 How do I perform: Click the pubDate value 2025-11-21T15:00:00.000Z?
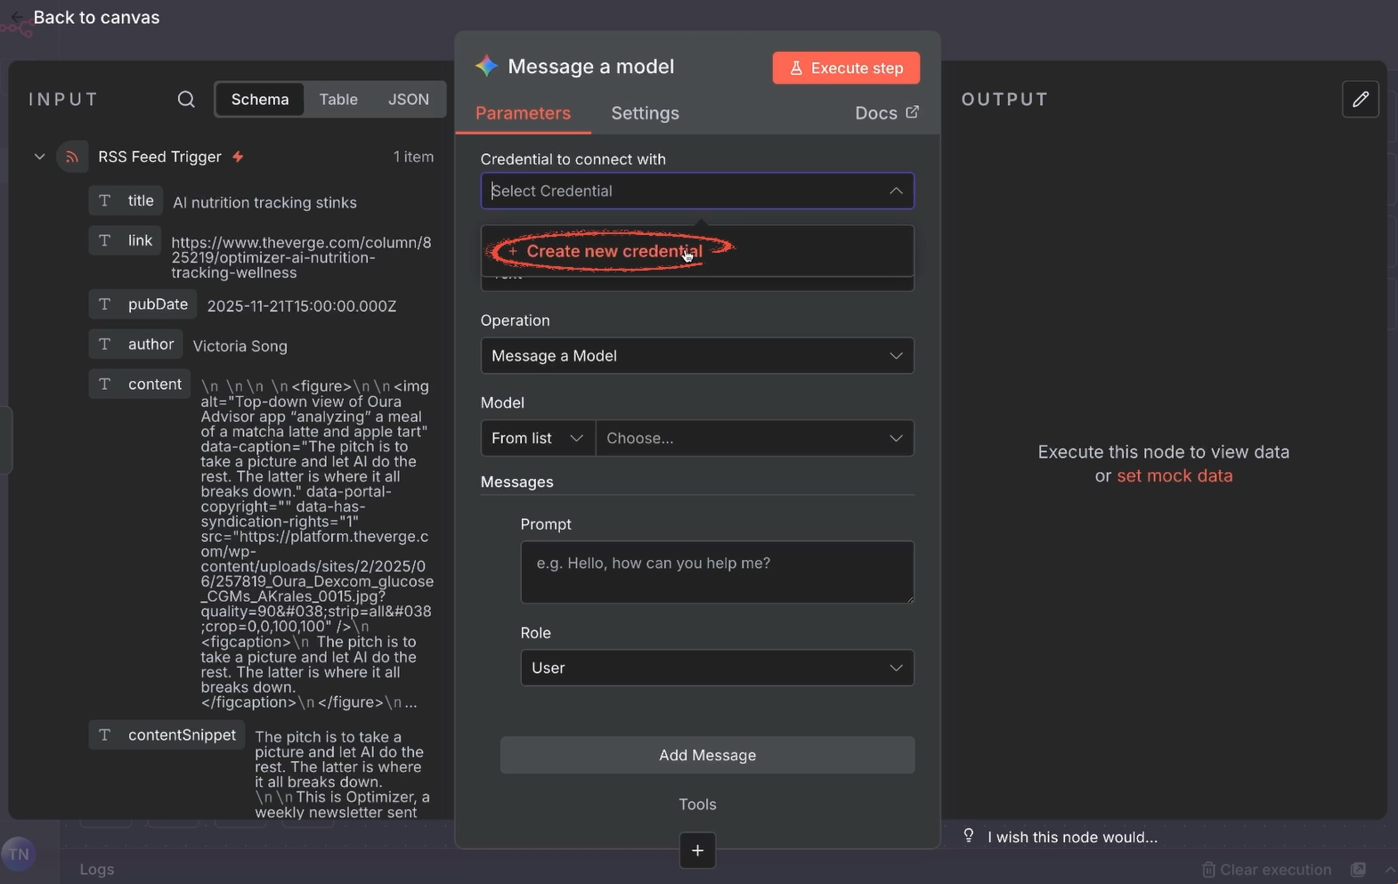tap(302, 305)
